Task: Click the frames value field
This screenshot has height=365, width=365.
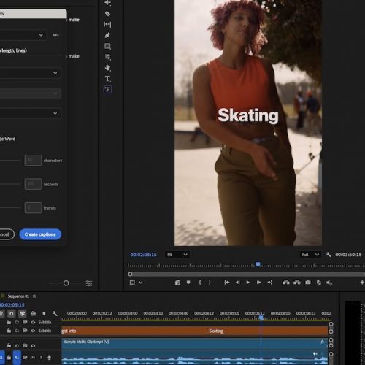Action: [33, 208]
